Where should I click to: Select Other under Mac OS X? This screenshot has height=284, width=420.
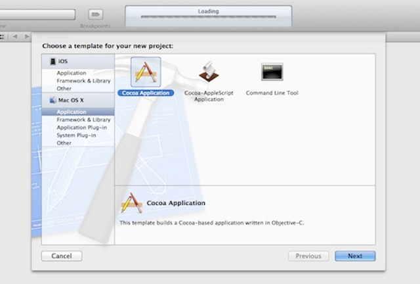coord(64,143)
